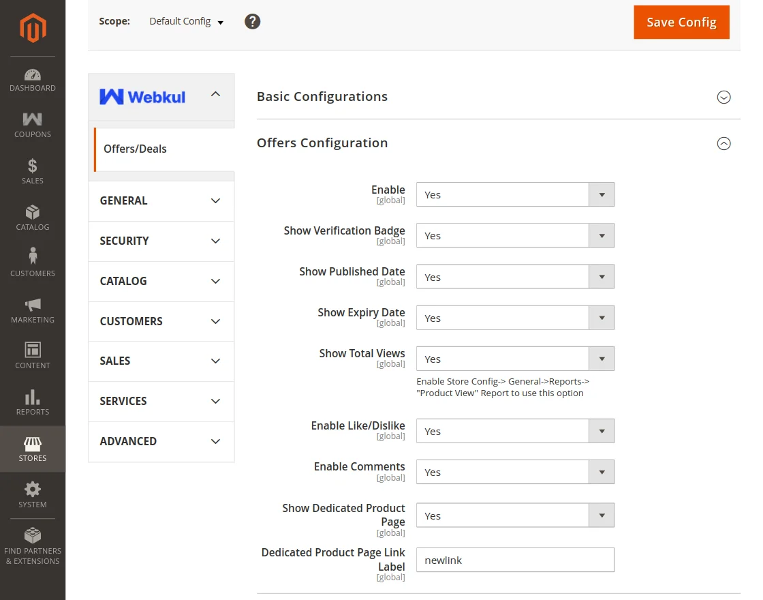Click the Webkul logo

click(x=142, y=96)
